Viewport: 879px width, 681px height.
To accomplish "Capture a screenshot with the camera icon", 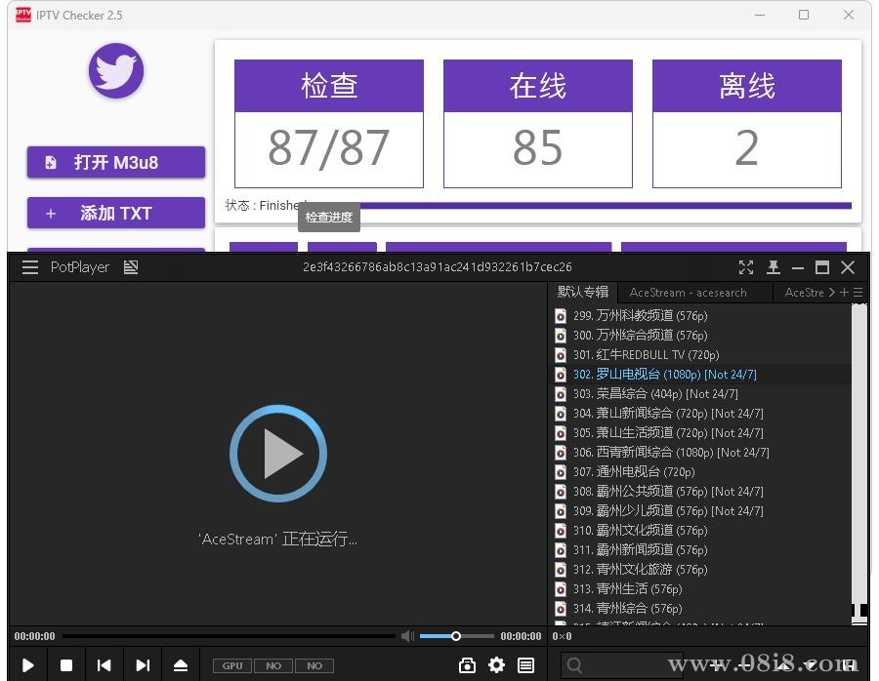I will click(467, 665).
